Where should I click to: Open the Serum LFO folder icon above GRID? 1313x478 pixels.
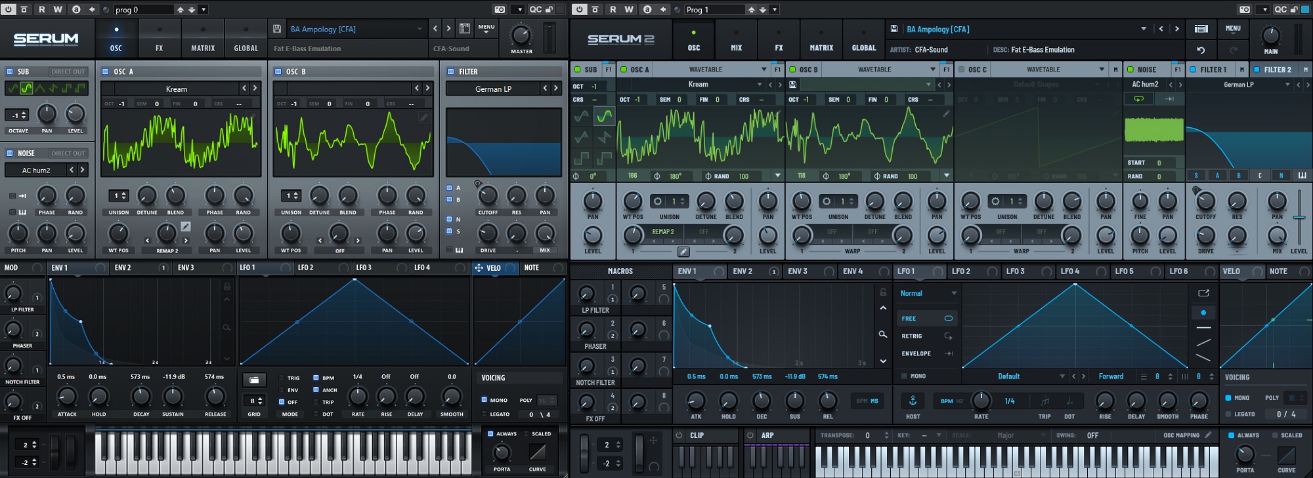254,380
